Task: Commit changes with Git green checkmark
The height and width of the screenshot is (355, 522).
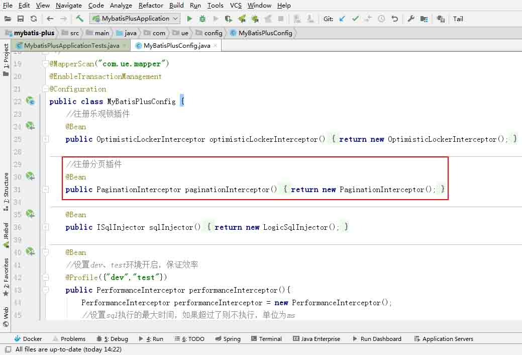Action: (x=355, y=19)
